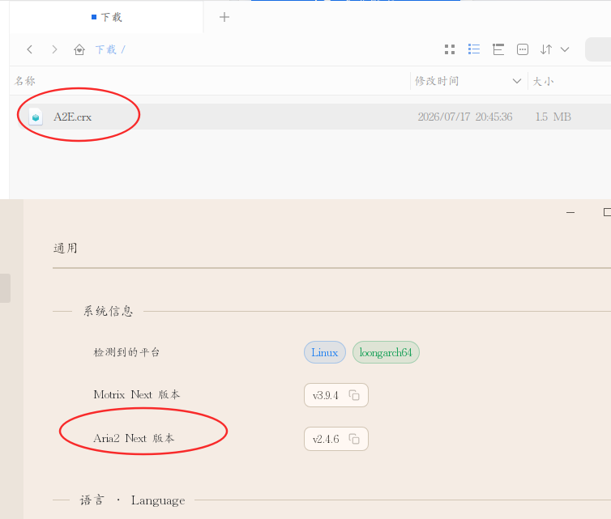Viewport: 611px width, 519px height.
Task: Click the A2E.crx file icon
Action: click(x=36, y=117)
